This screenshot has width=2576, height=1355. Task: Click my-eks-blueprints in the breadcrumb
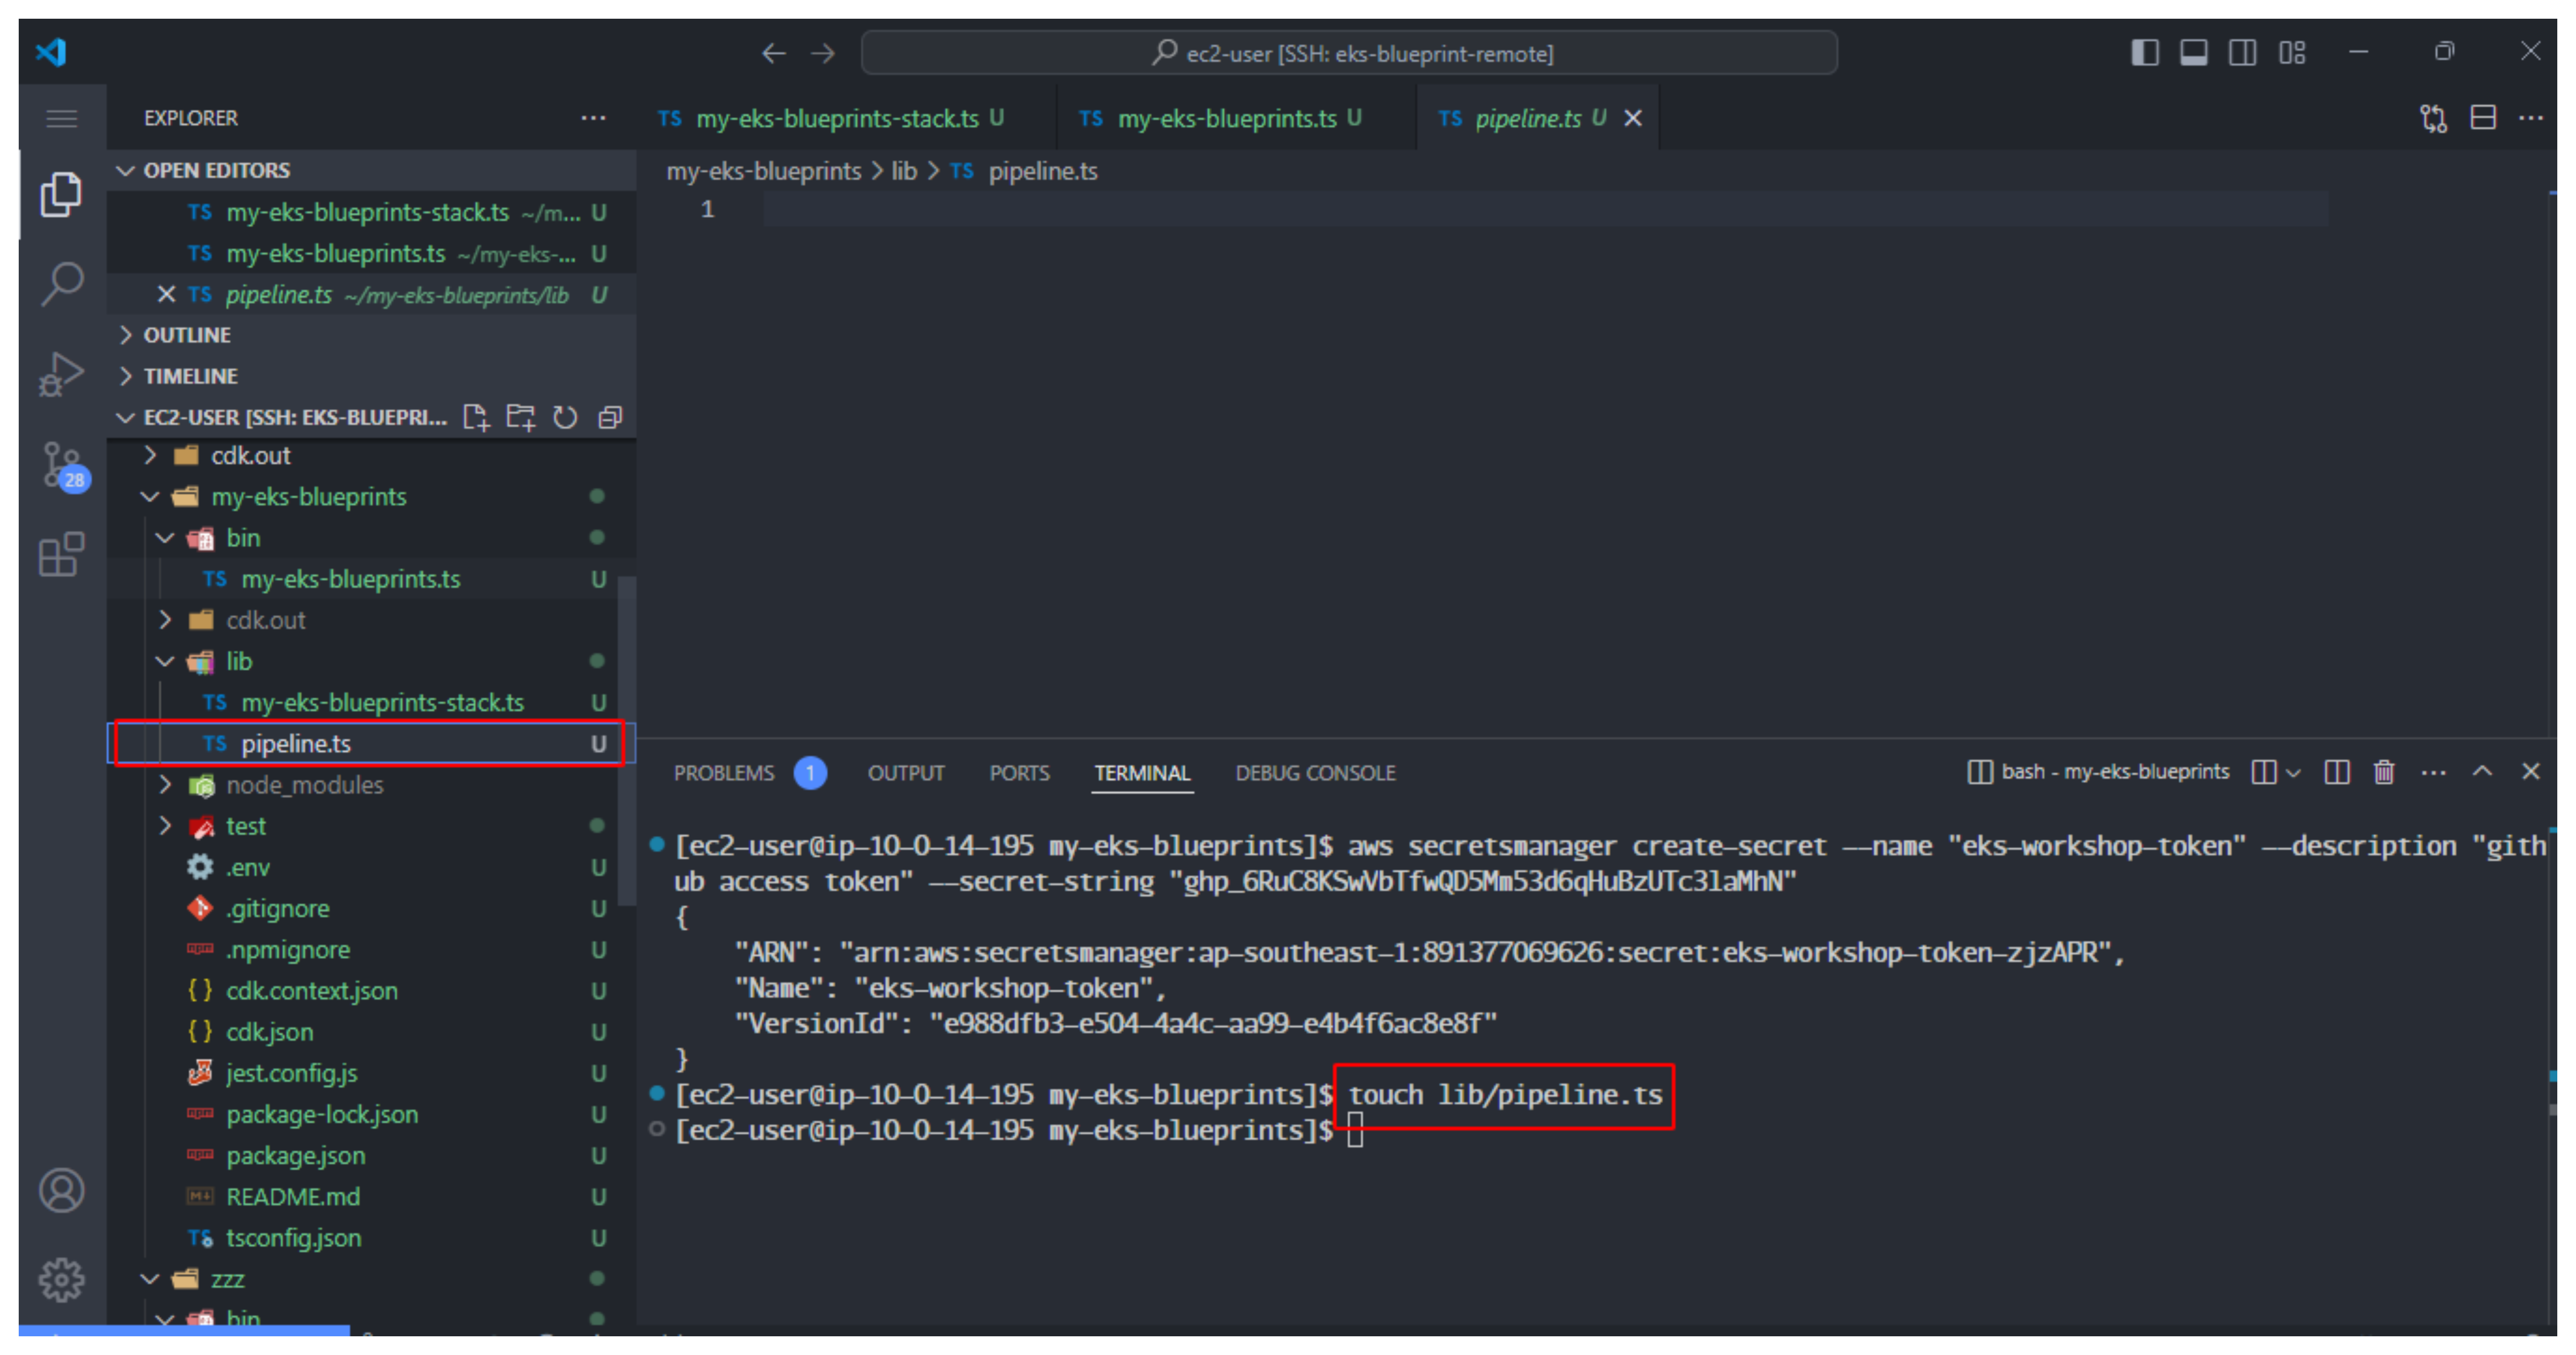[764, 172]
